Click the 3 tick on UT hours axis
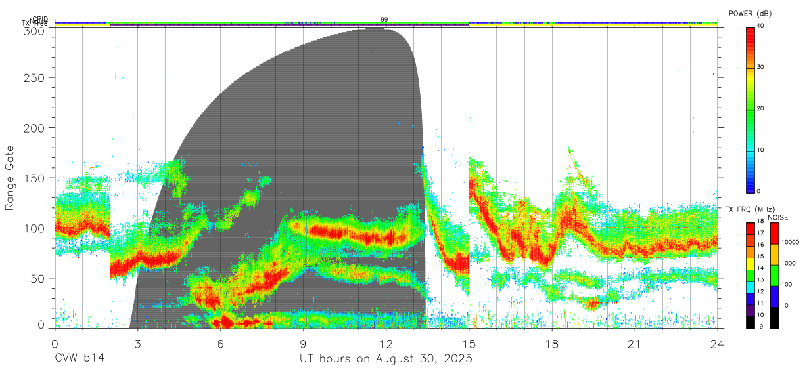 click(x=137, y=343)
